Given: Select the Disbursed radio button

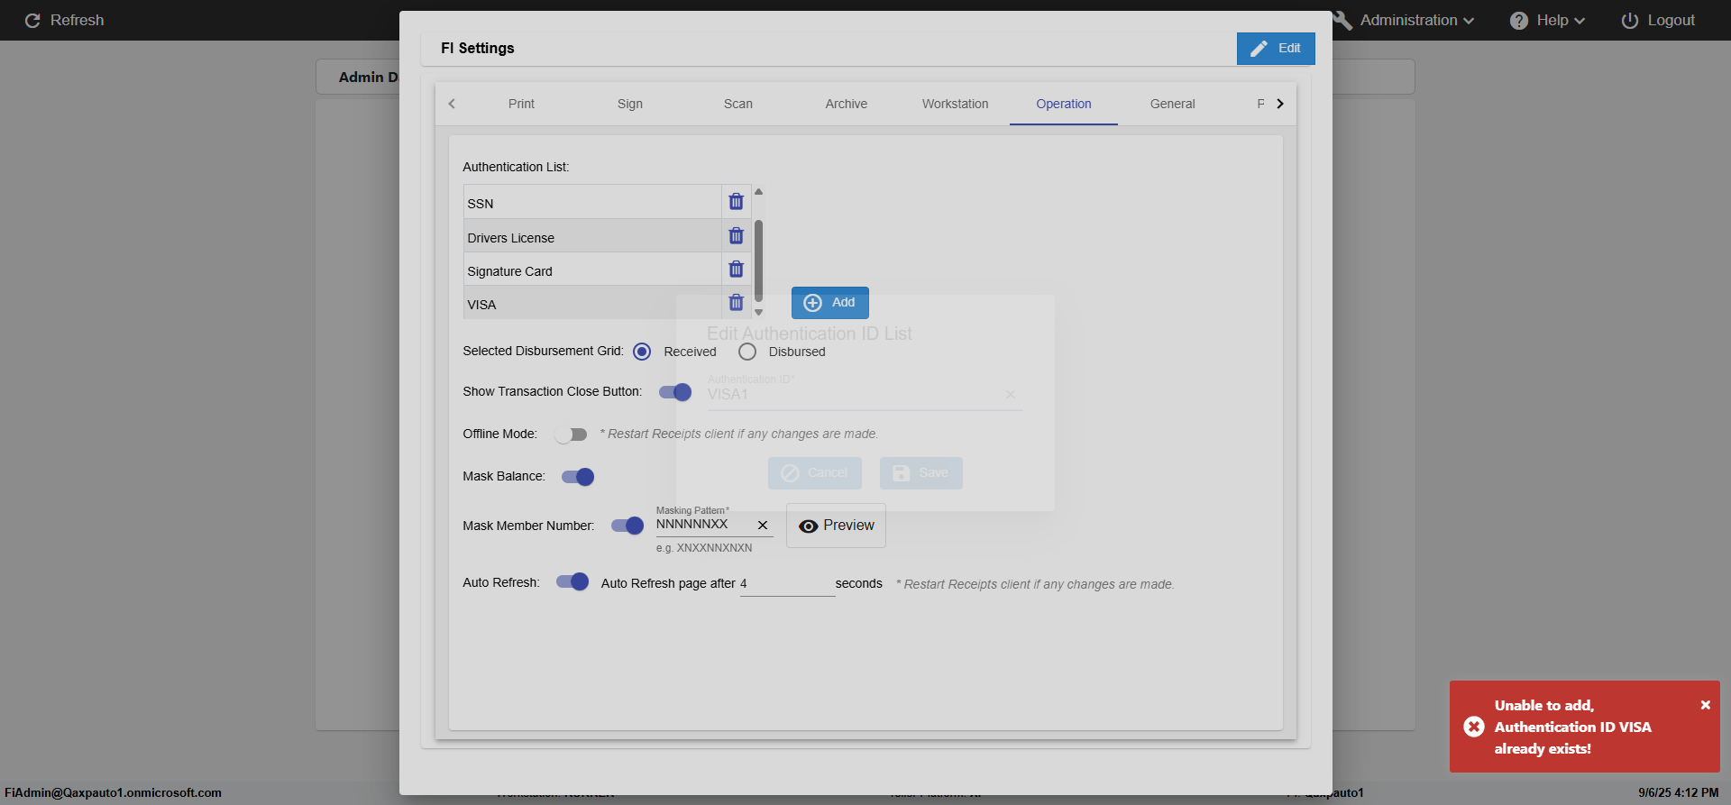Looking at the screenshot, I should pyautogui.click(x=747, y=352).
